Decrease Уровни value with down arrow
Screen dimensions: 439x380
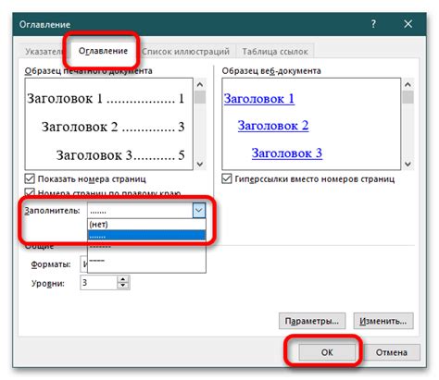point(123,286)
